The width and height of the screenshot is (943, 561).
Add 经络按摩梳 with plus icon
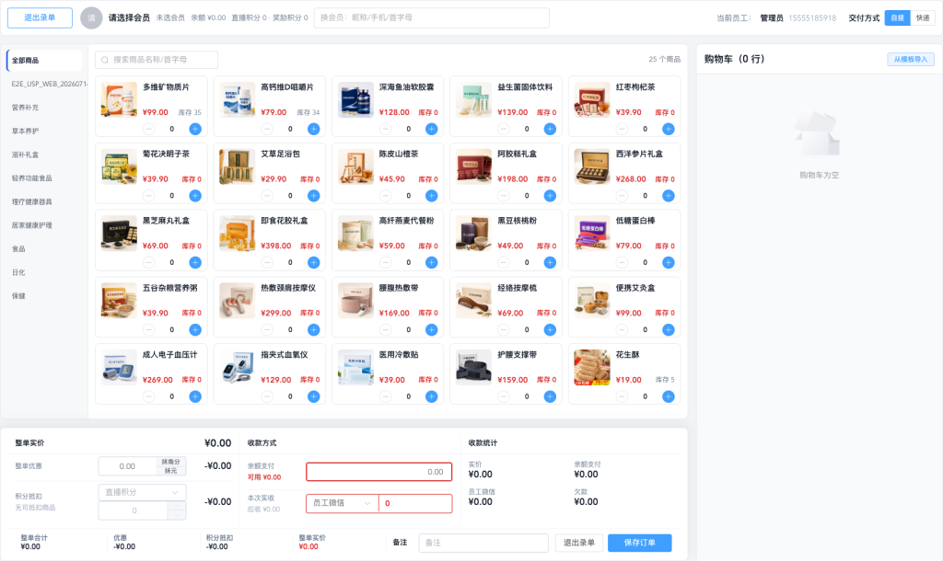coord(551,330)
